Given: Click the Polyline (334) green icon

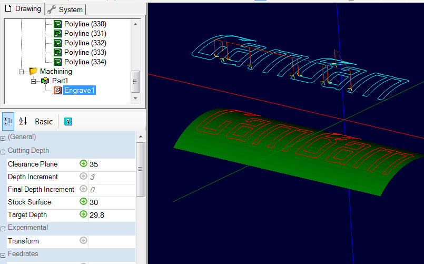Looking at the screenshot, I should click(x=57, y=62).
